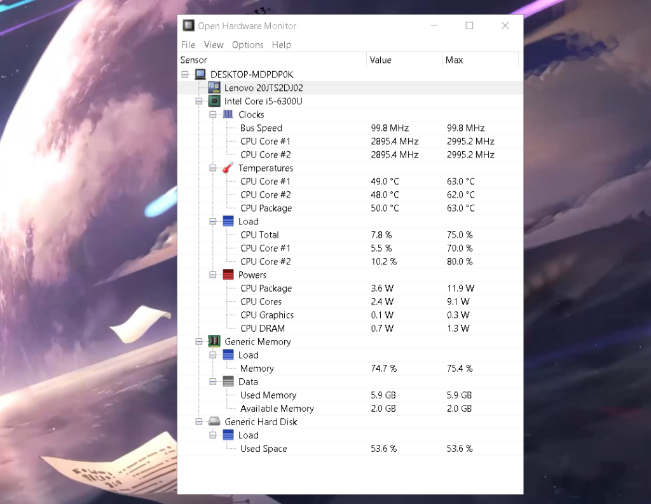Click the 7.8 % CPU Total value

click(381, 235)
